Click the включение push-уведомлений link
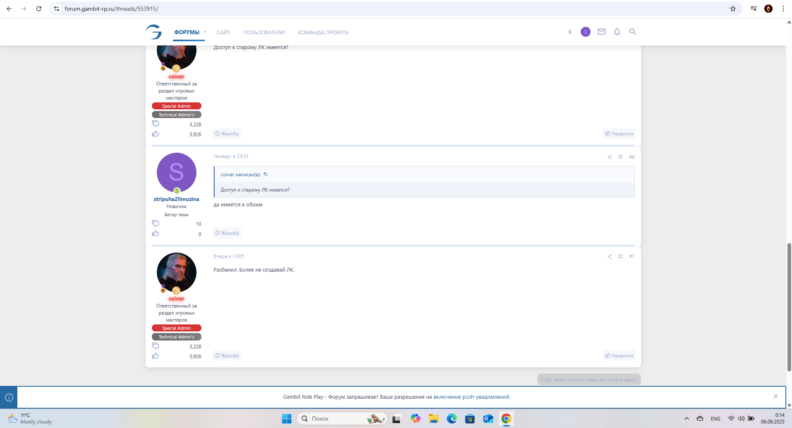The width and height of the screenshot is (792, 428). pyautogui.click(x=471, y=397)
